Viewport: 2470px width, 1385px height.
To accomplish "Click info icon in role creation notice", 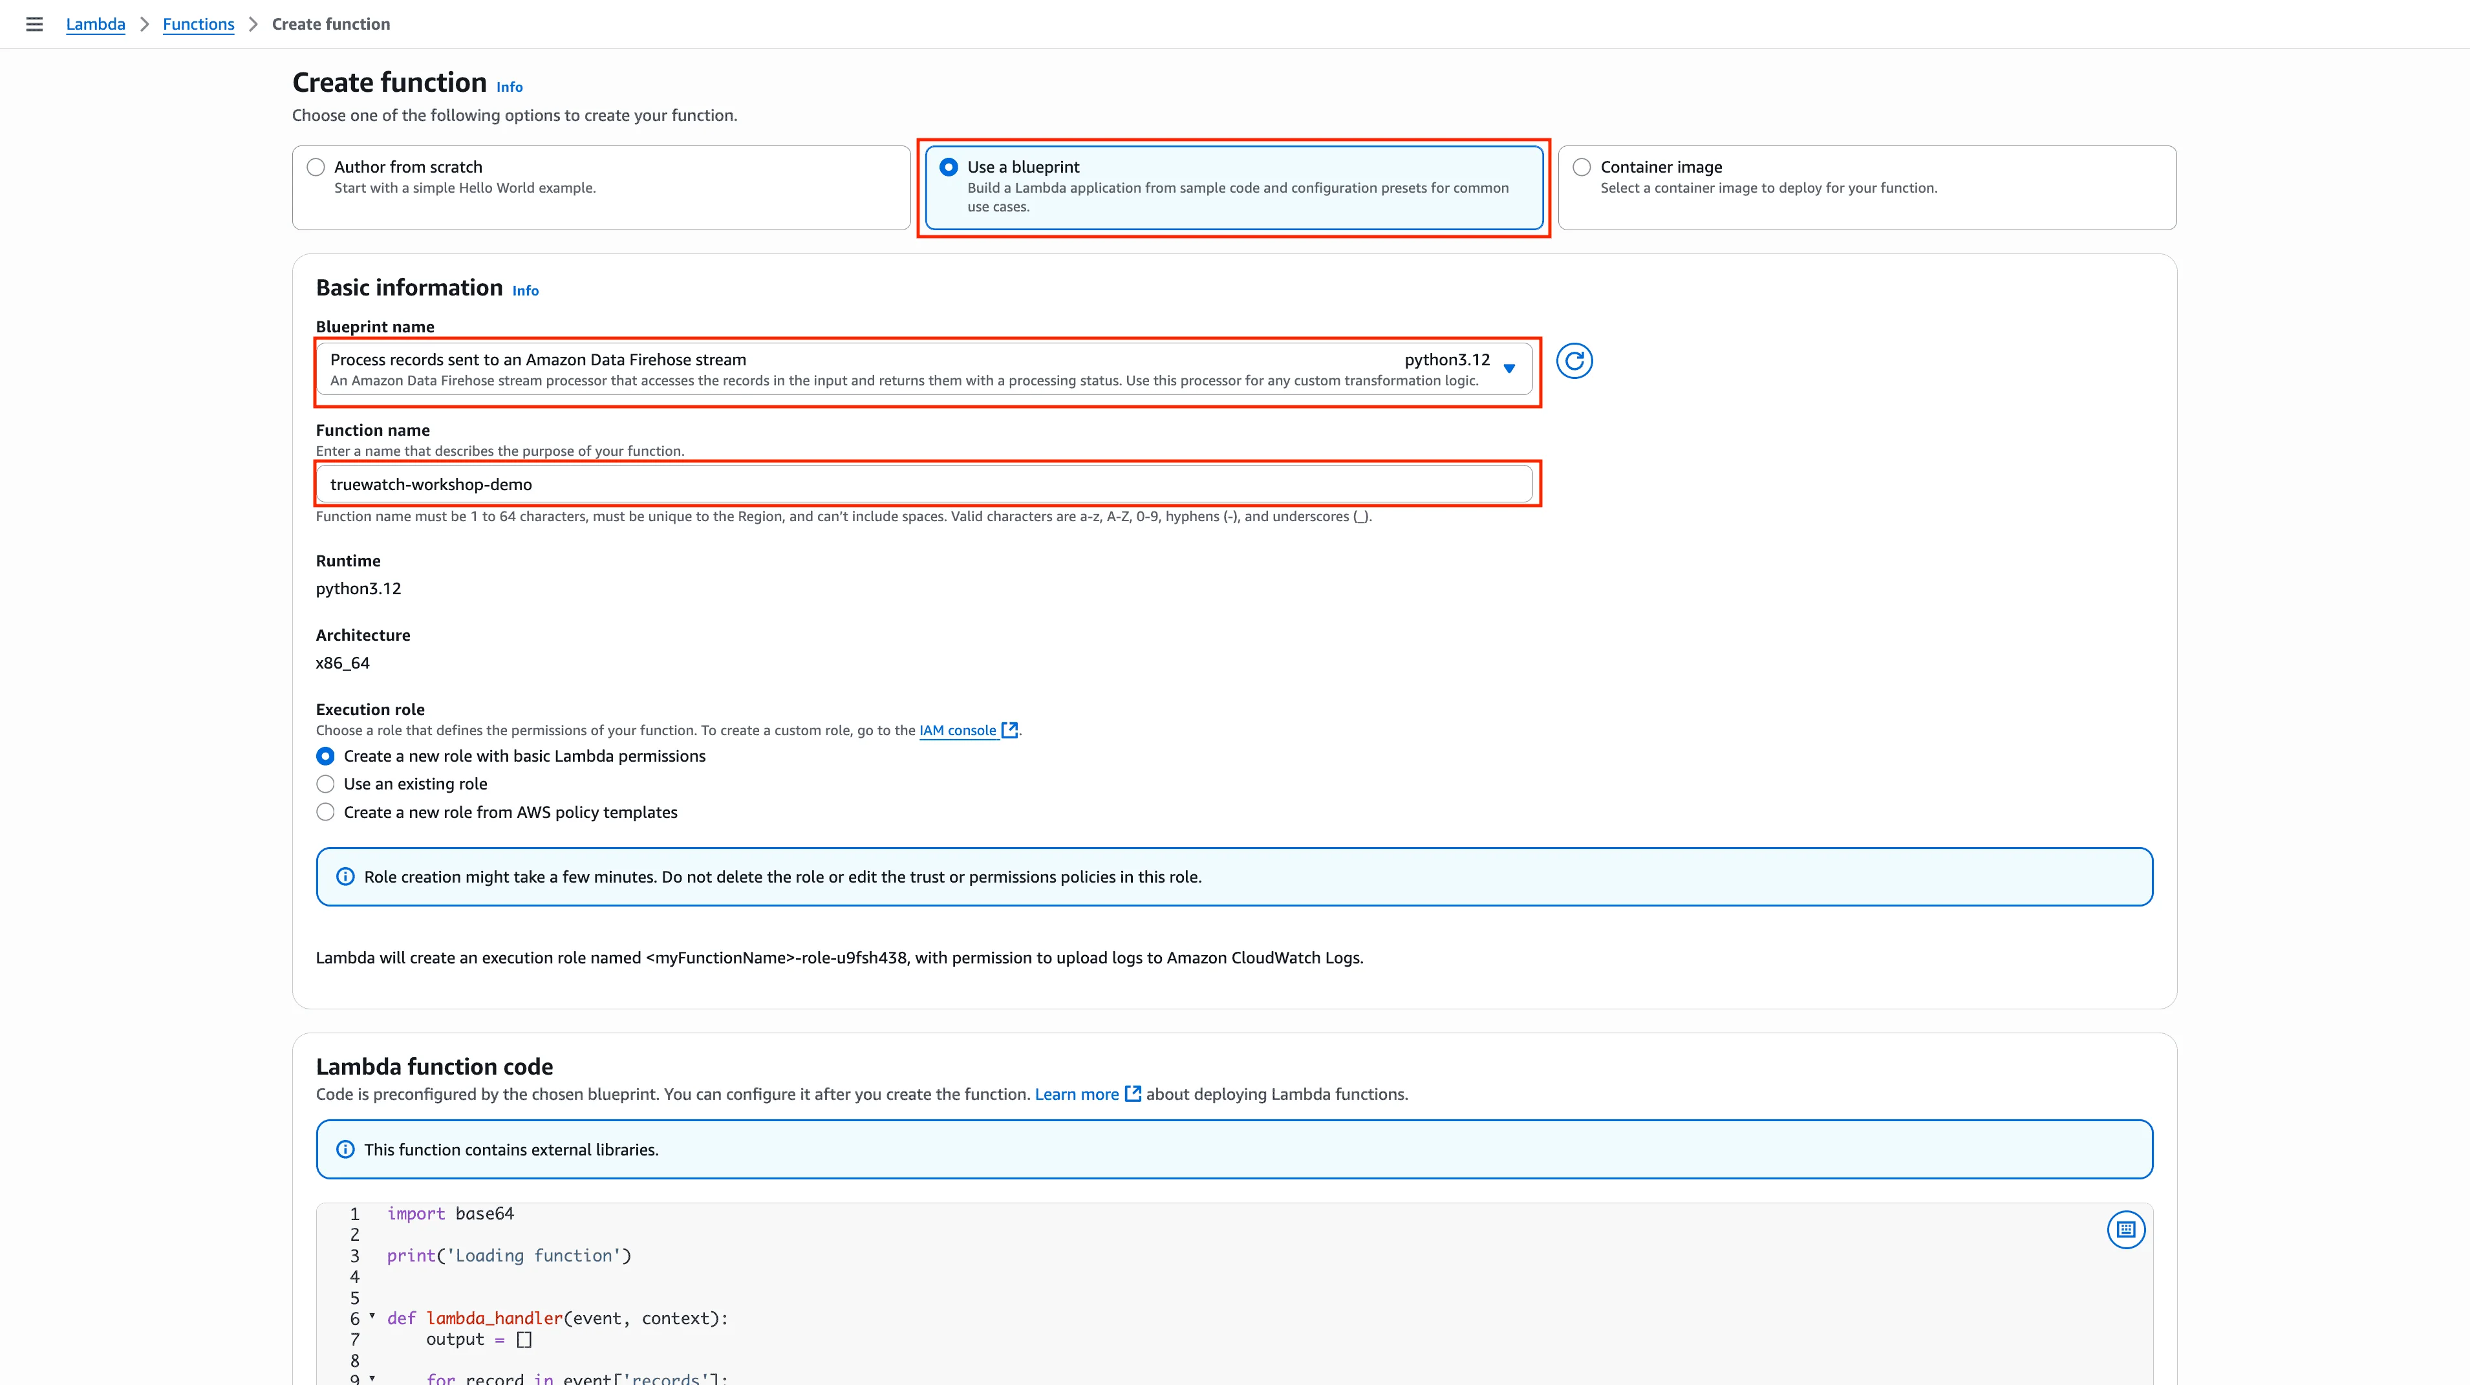I will click(345, 877).
